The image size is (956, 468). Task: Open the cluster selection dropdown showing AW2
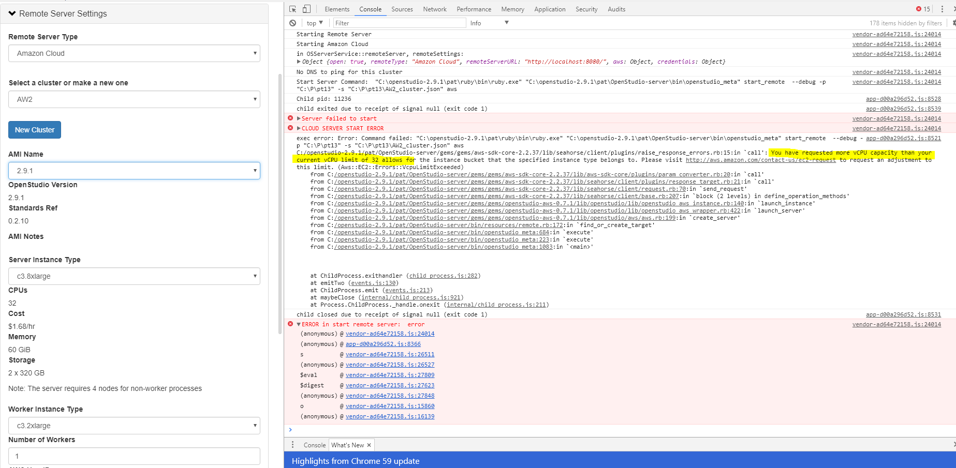[134, 99]
